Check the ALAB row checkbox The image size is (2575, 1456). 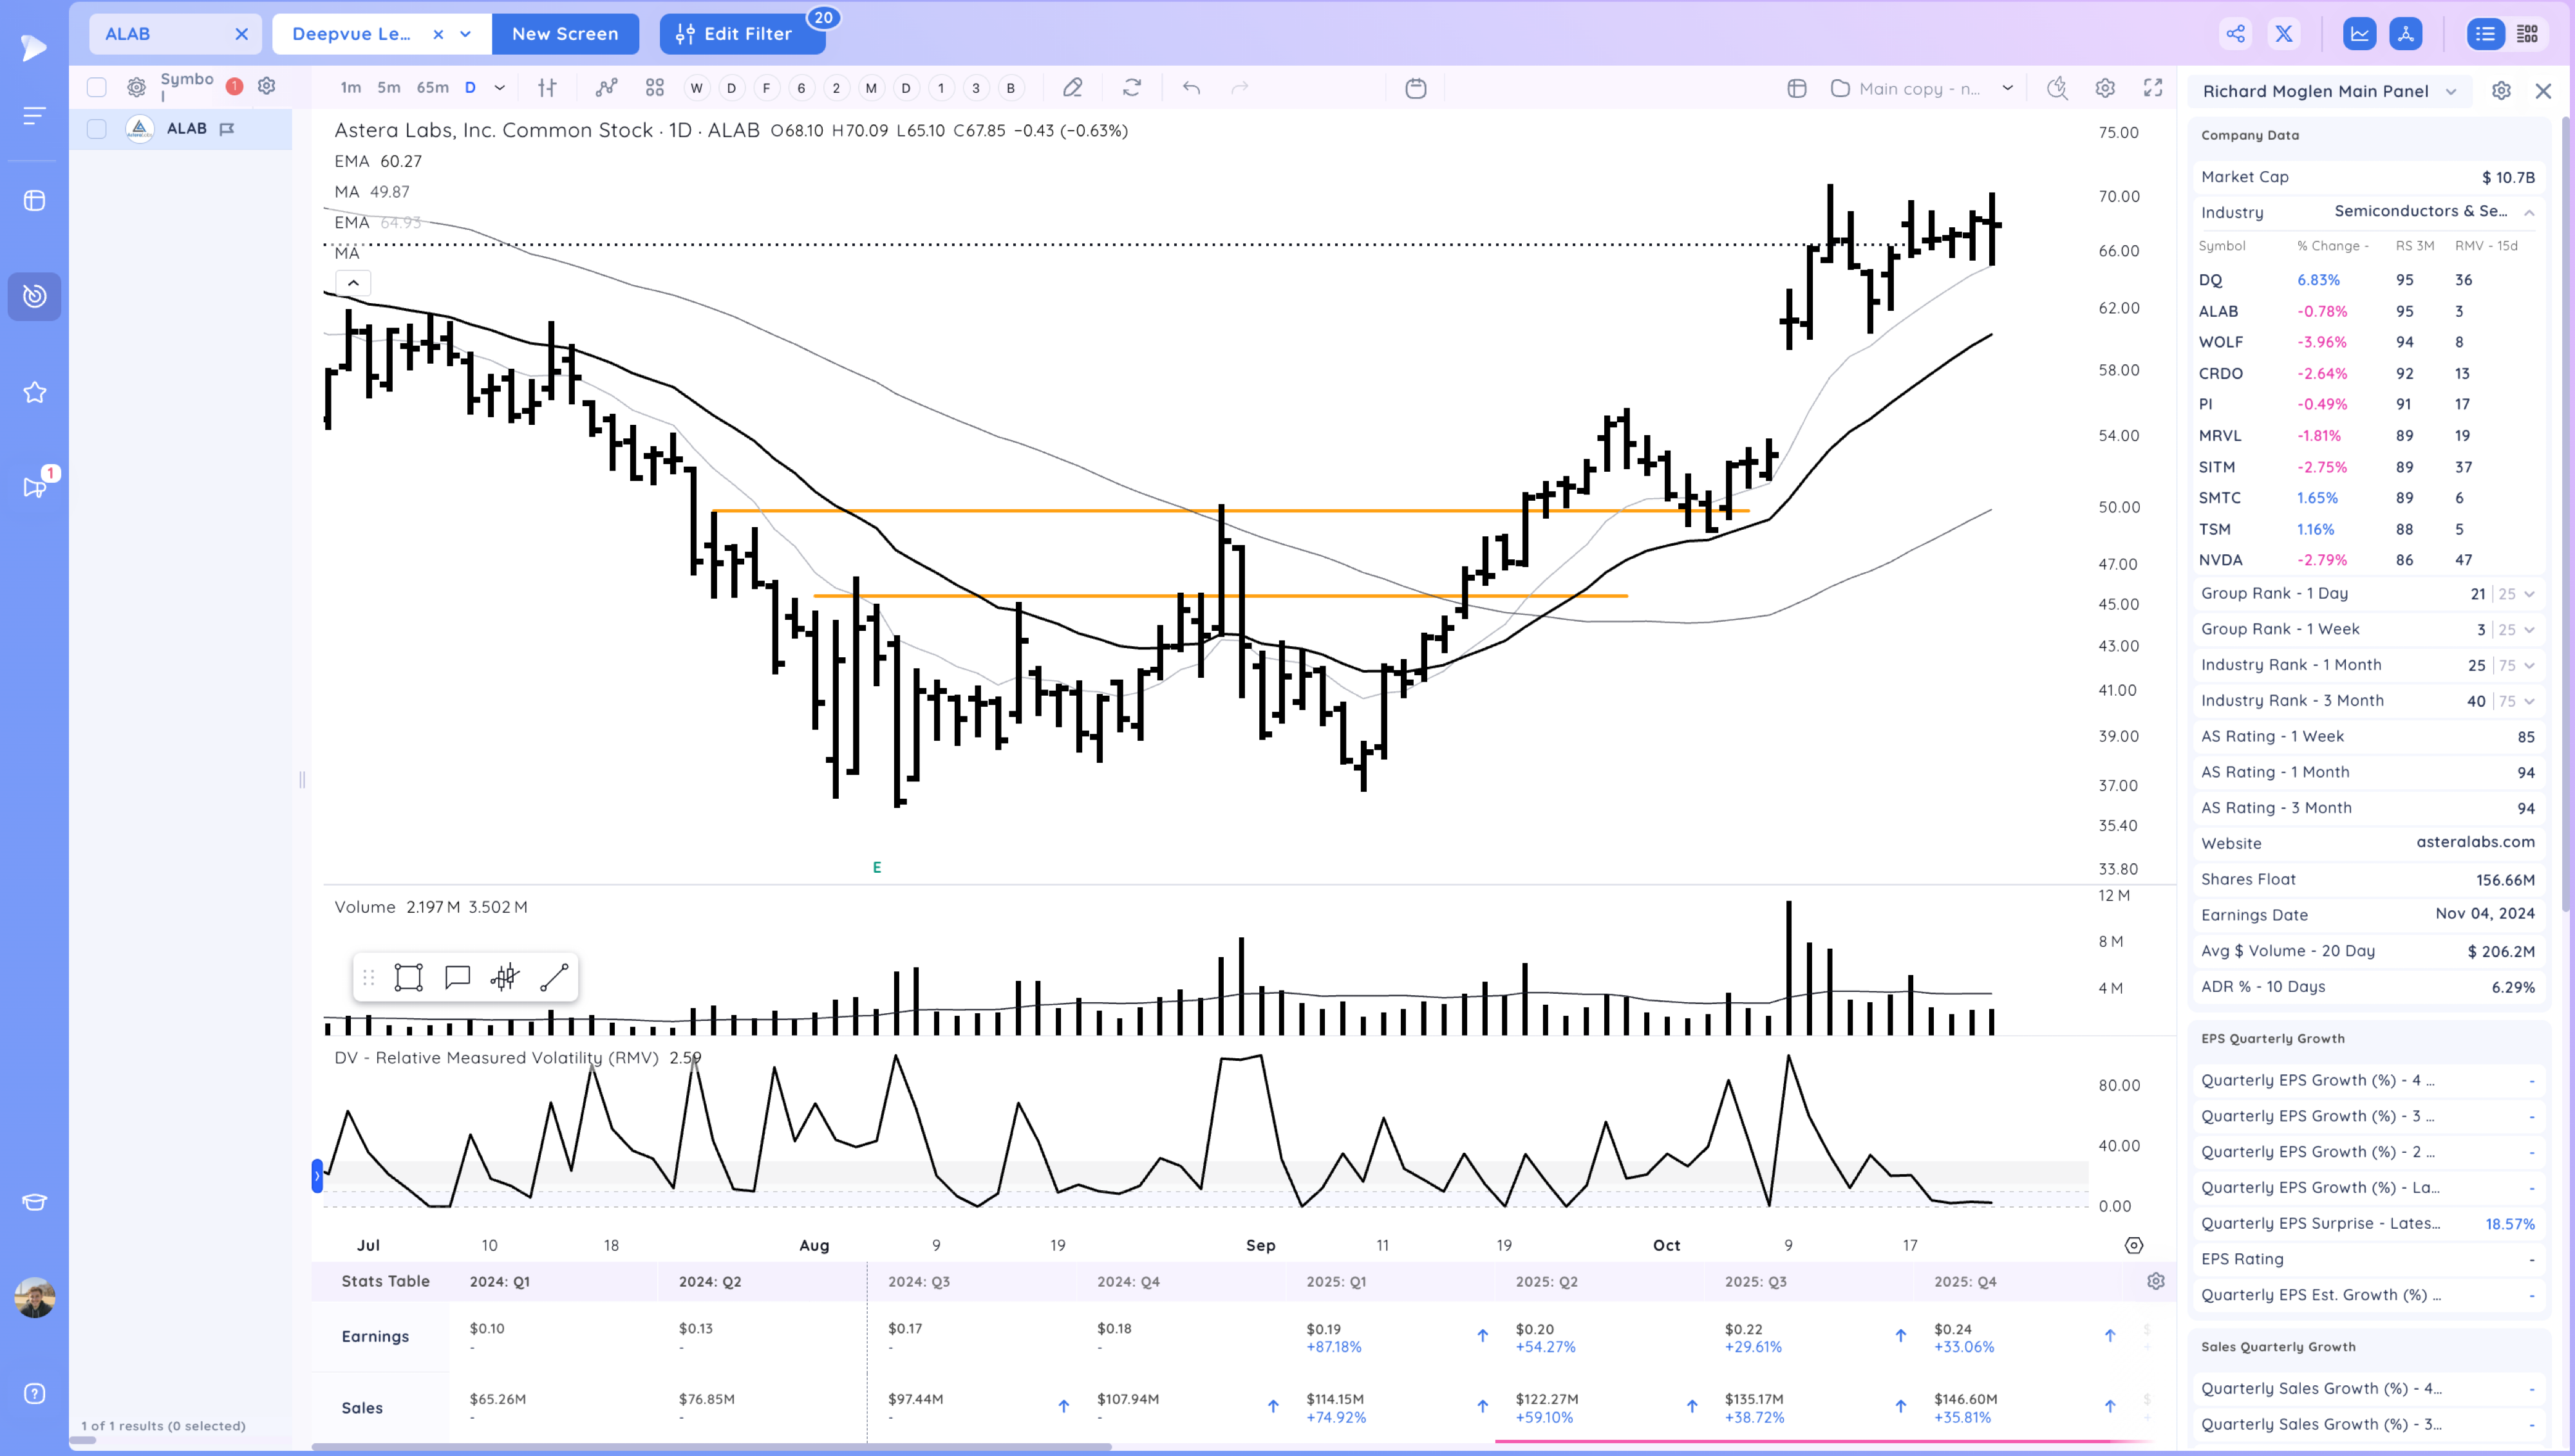(x=96, y=128)
